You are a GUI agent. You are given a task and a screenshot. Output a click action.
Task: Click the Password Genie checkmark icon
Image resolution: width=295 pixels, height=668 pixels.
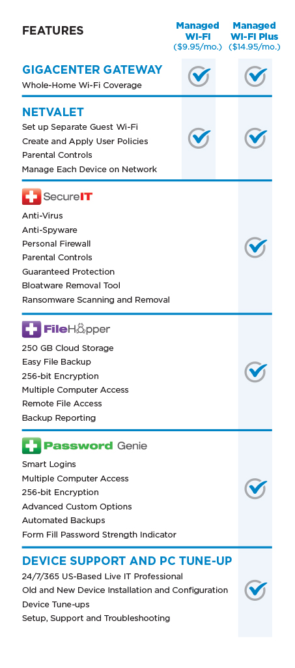(255, 488)
